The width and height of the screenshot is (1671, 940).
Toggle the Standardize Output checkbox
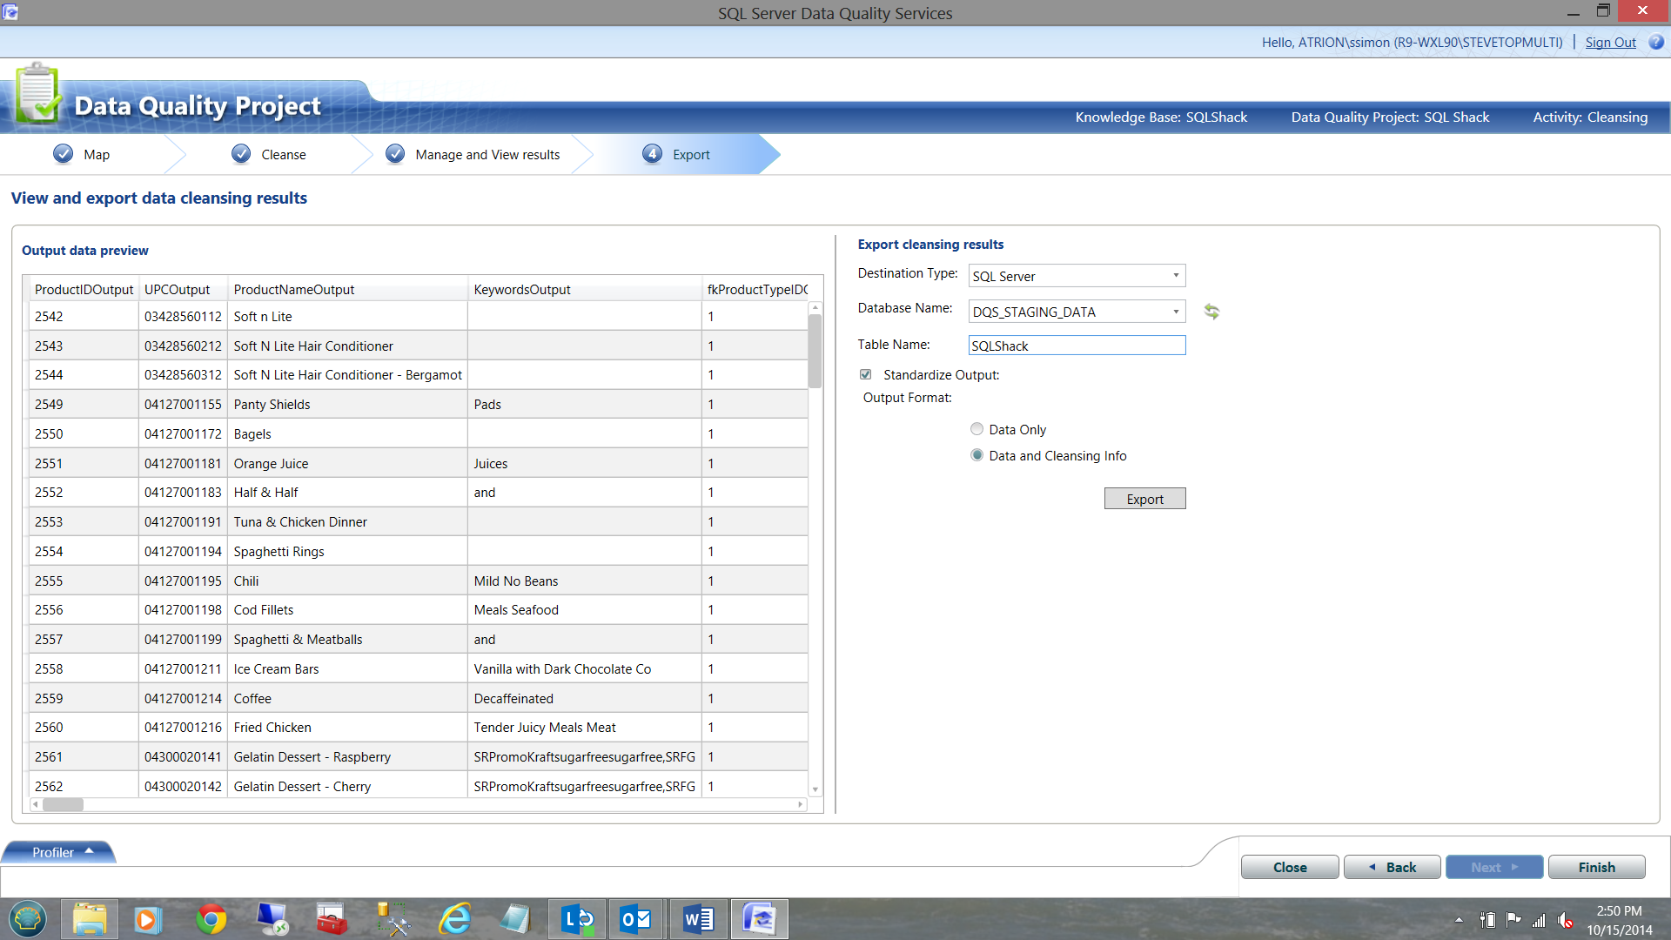(866, 374)
